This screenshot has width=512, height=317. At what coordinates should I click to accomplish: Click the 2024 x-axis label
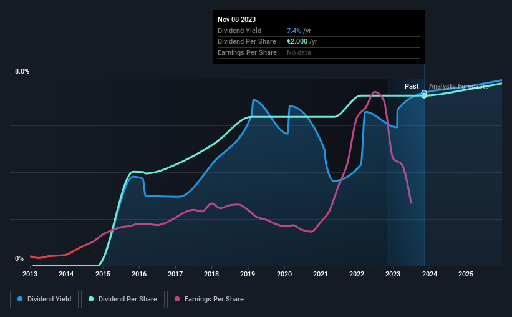coord(430,274)
